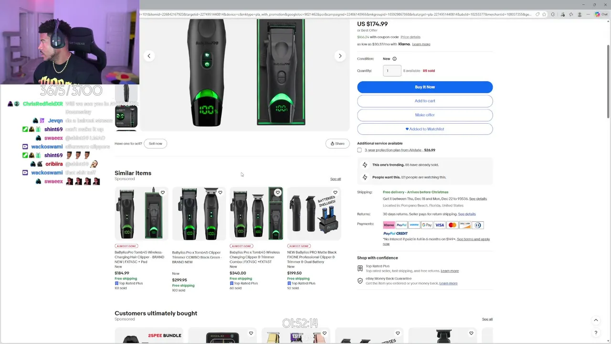This screenshot has width=611, height=344.
Task: Save the $199.50 FXONE clipper to watchlist
Action: coord(335,193)
